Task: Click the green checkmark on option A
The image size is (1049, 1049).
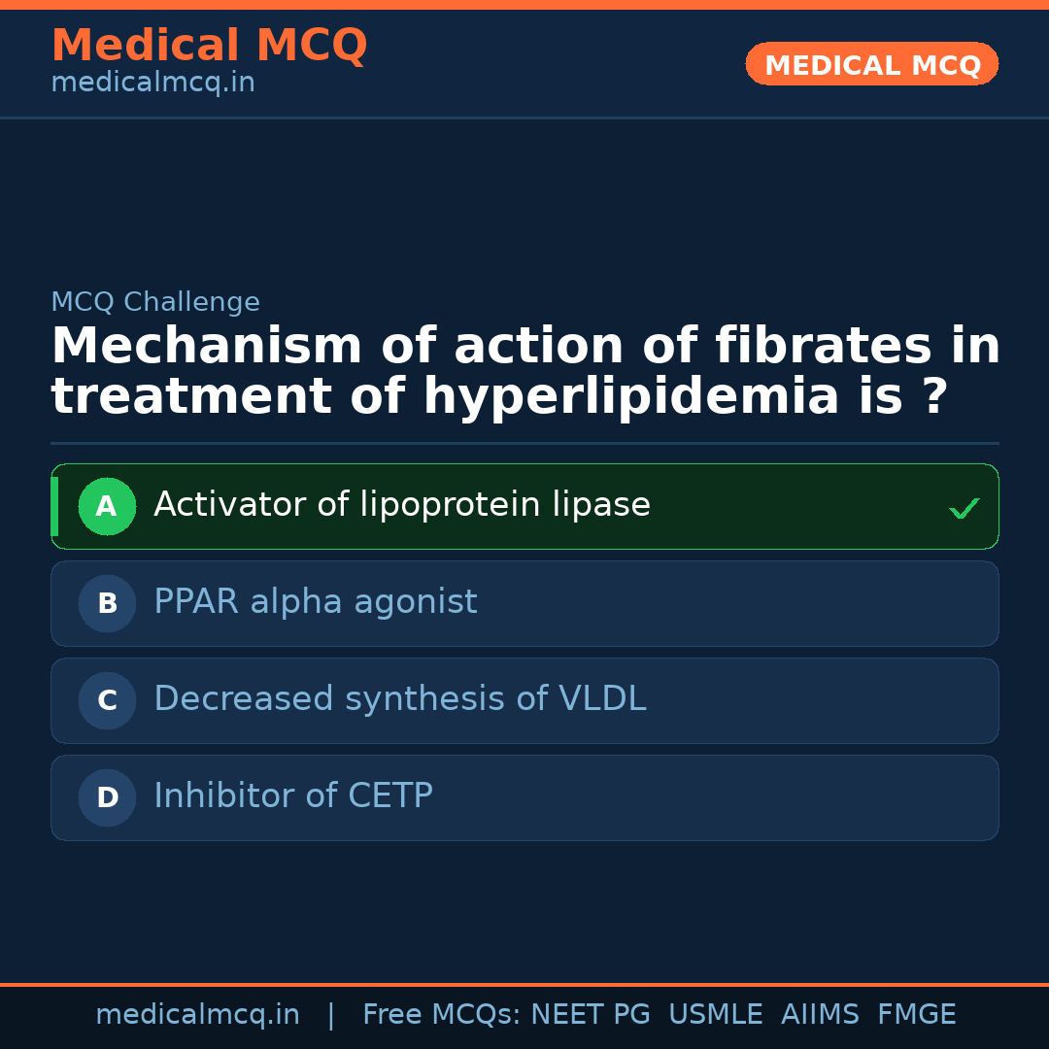Action: (964, 508)
